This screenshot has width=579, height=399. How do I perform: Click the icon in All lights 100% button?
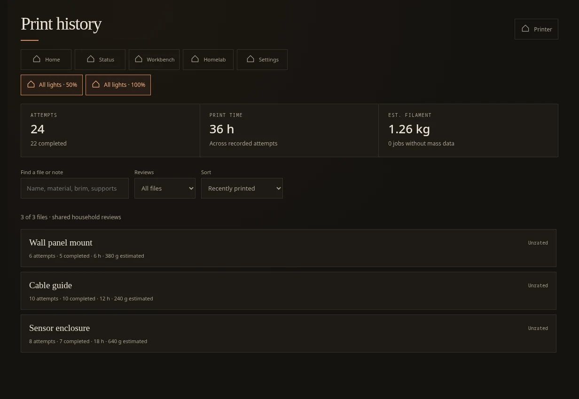pyautogui.click(x=96, y=84)
